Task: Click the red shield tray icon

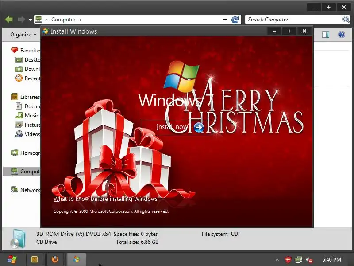Action: (x=288, y=260)
